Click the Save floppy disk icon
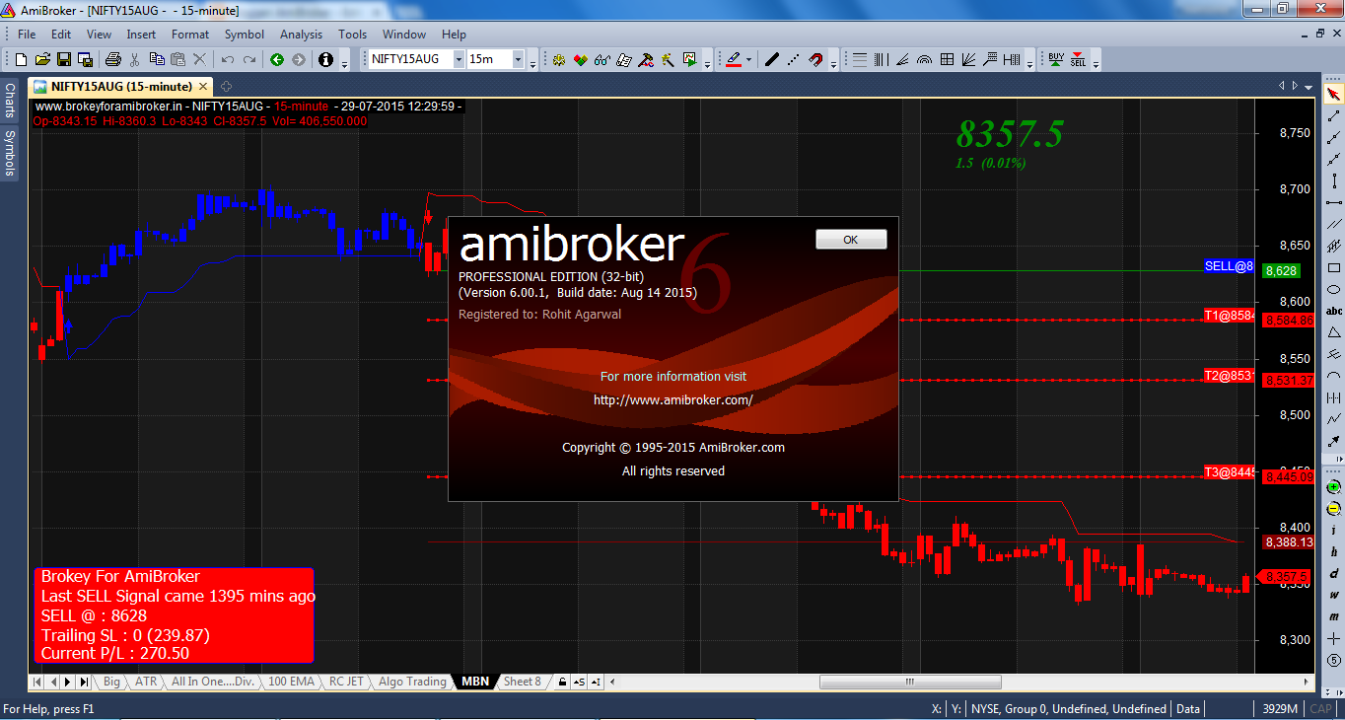The height and width of the screenshot is (720, 1345). (64, 60)
